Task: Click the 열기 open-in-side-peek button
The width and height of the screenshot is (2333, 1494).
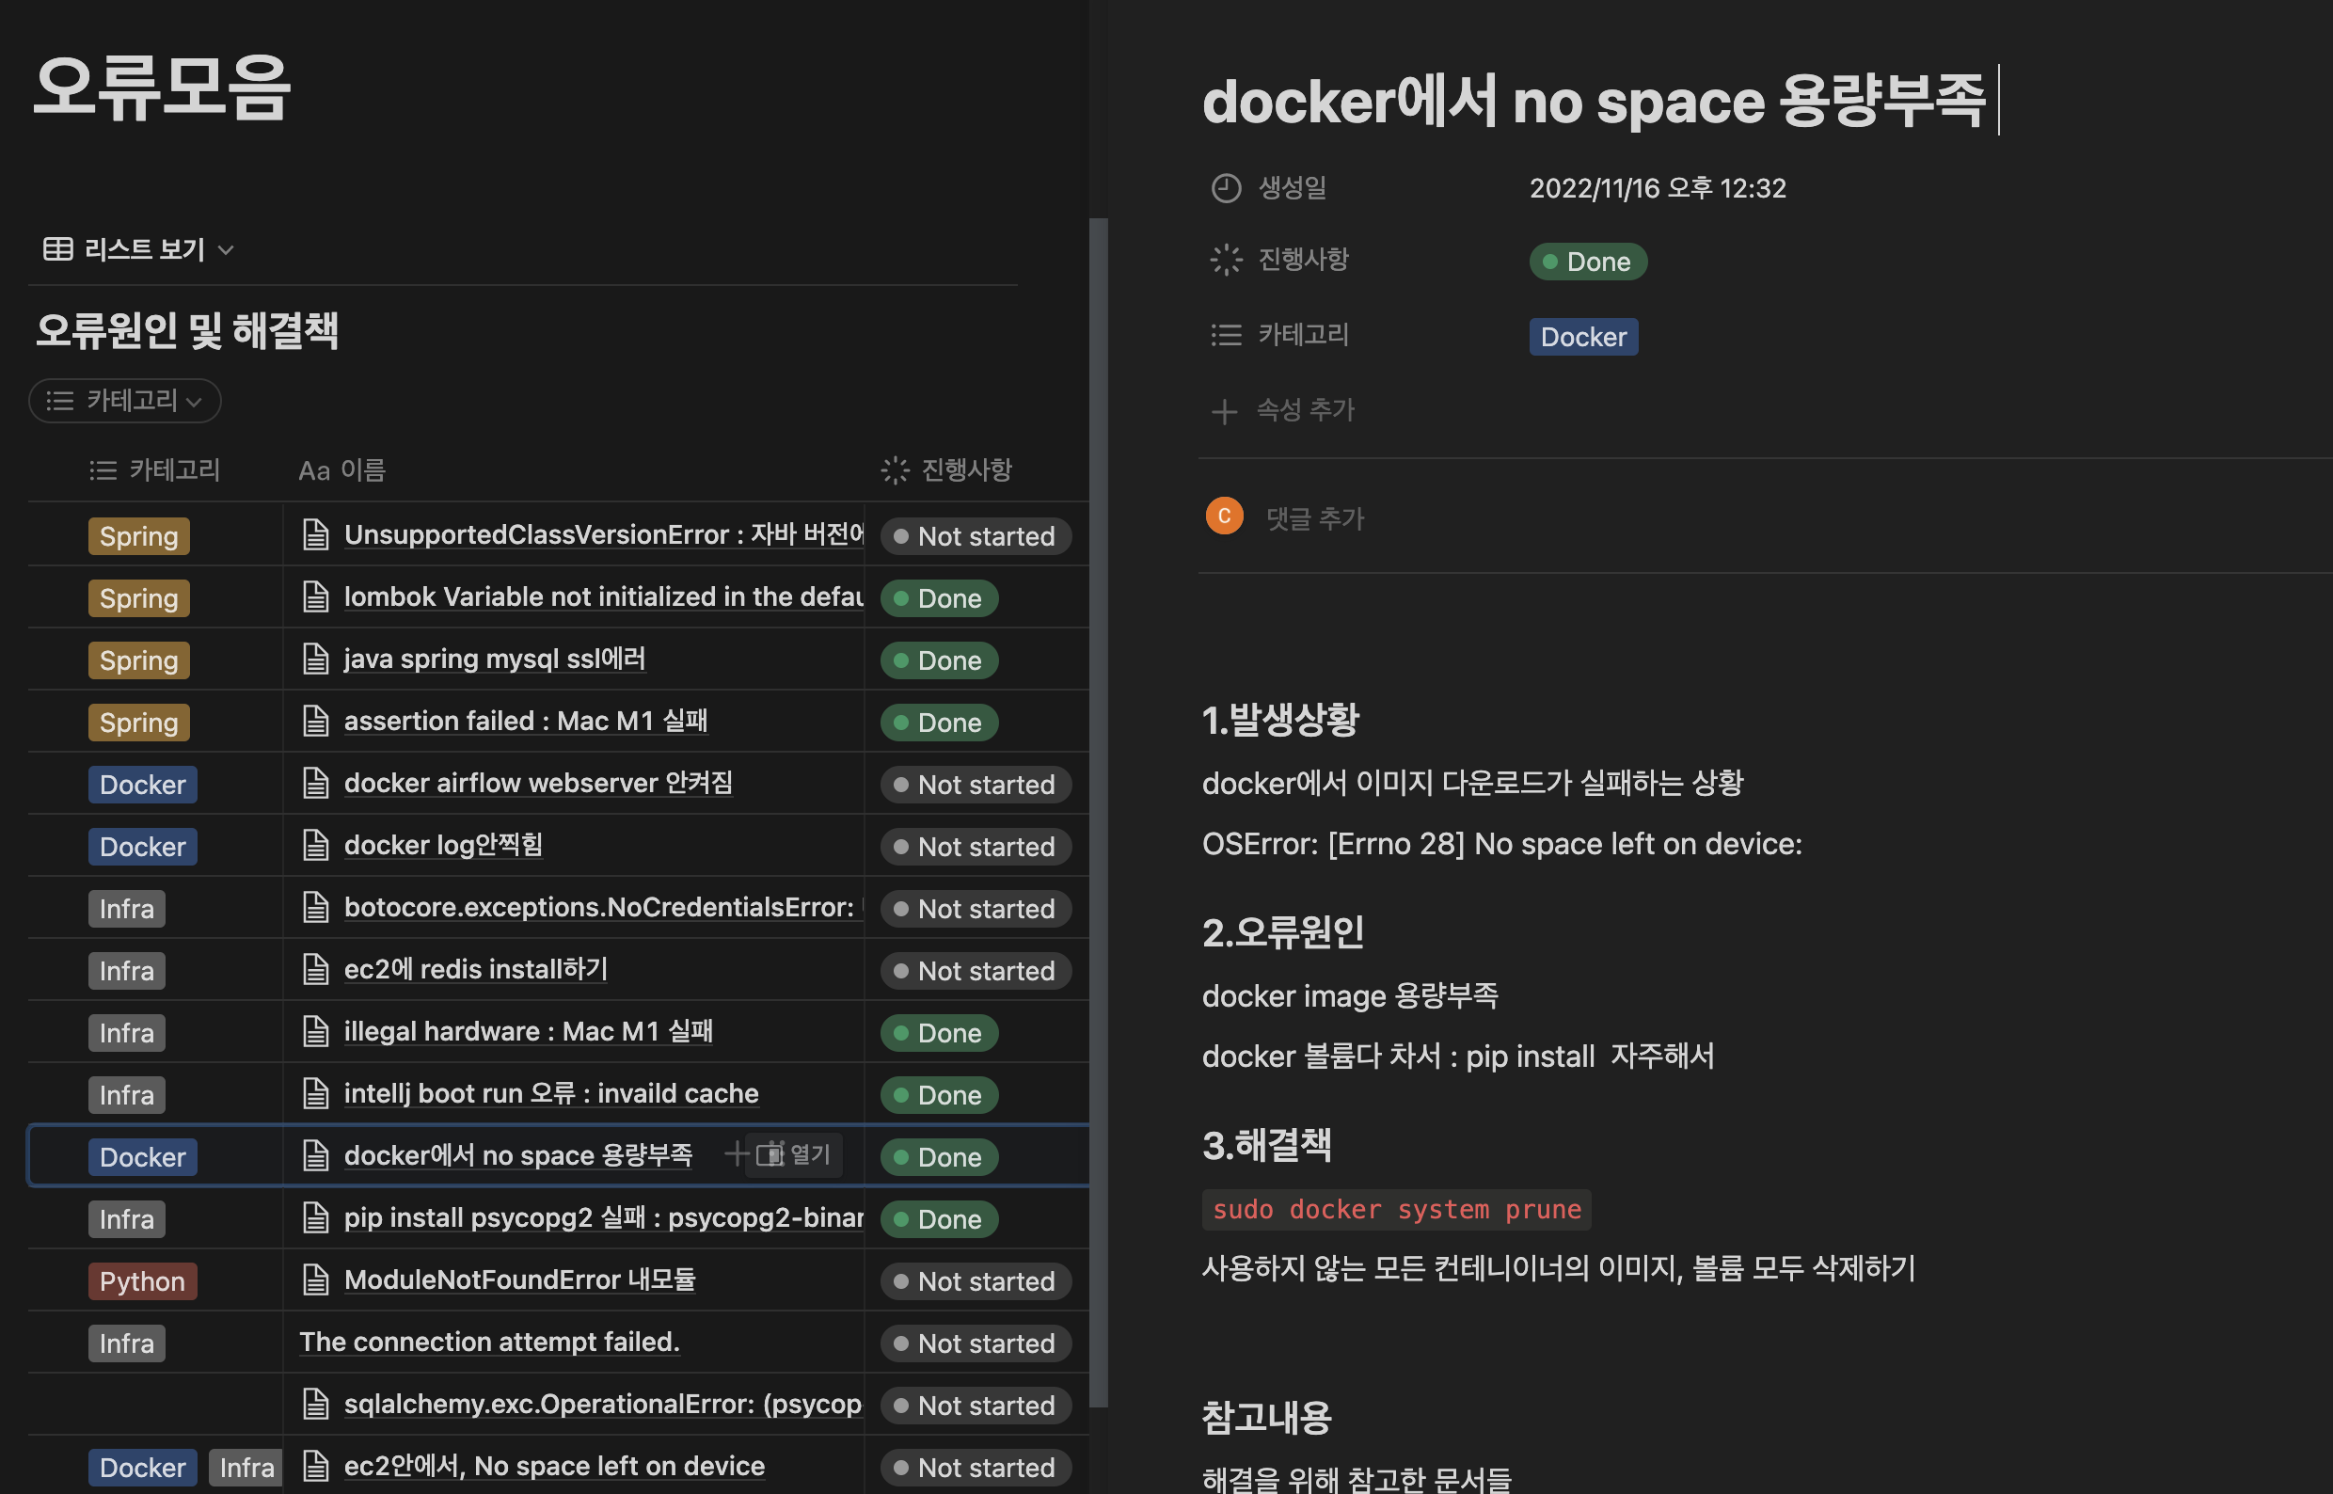Action: [x=795, y=1154]
